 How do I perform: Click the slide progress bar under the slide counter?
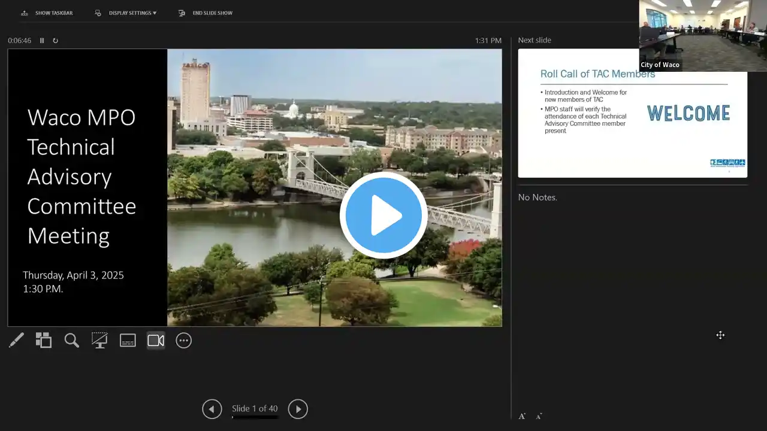tap(255, 417)
